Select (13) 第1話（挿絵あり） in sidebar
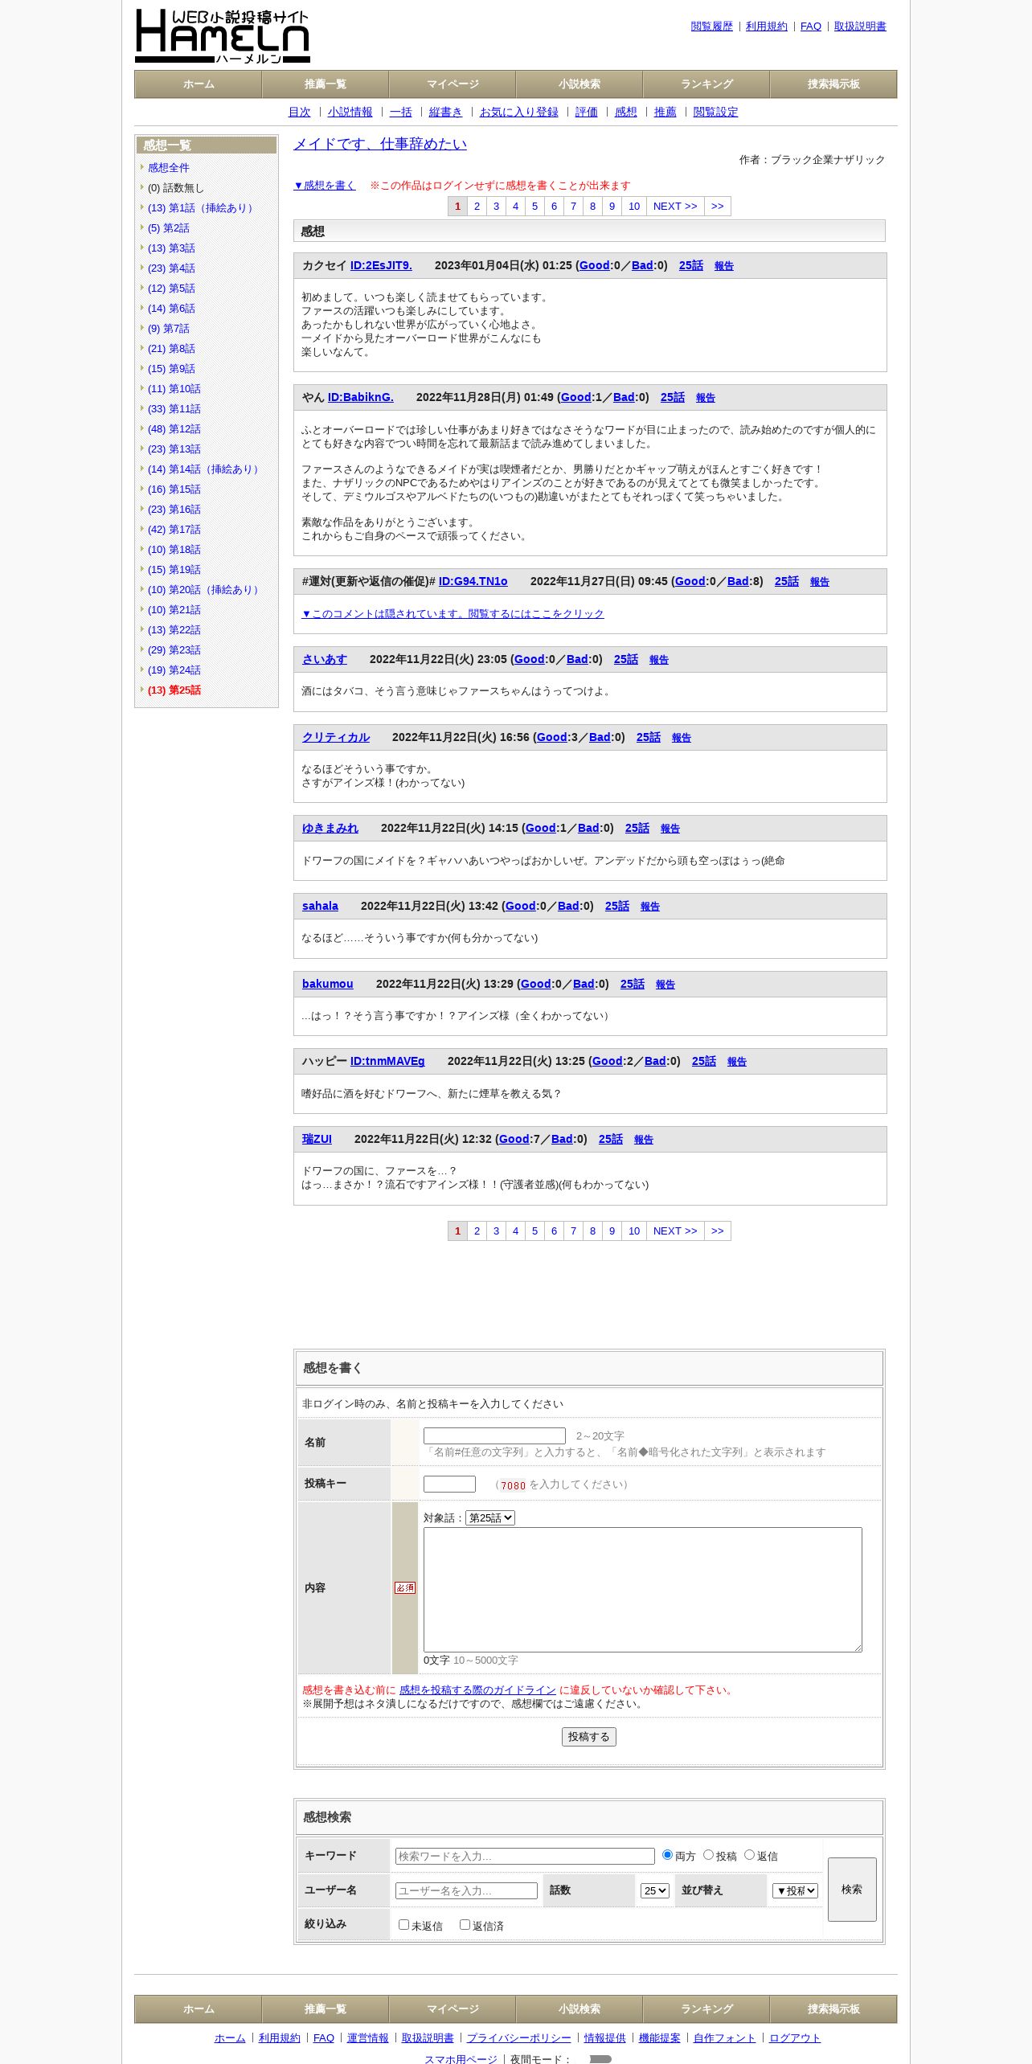The height and width of the screenshot is (2064, 1032). (203, 207)
